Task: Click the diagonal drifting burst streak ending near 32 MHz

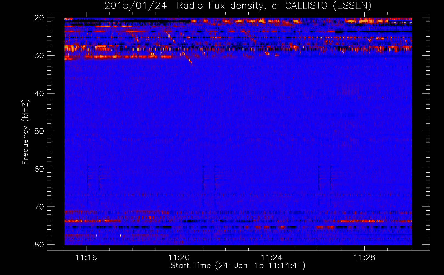Action: pyautogui.click(x=187, y=59)
